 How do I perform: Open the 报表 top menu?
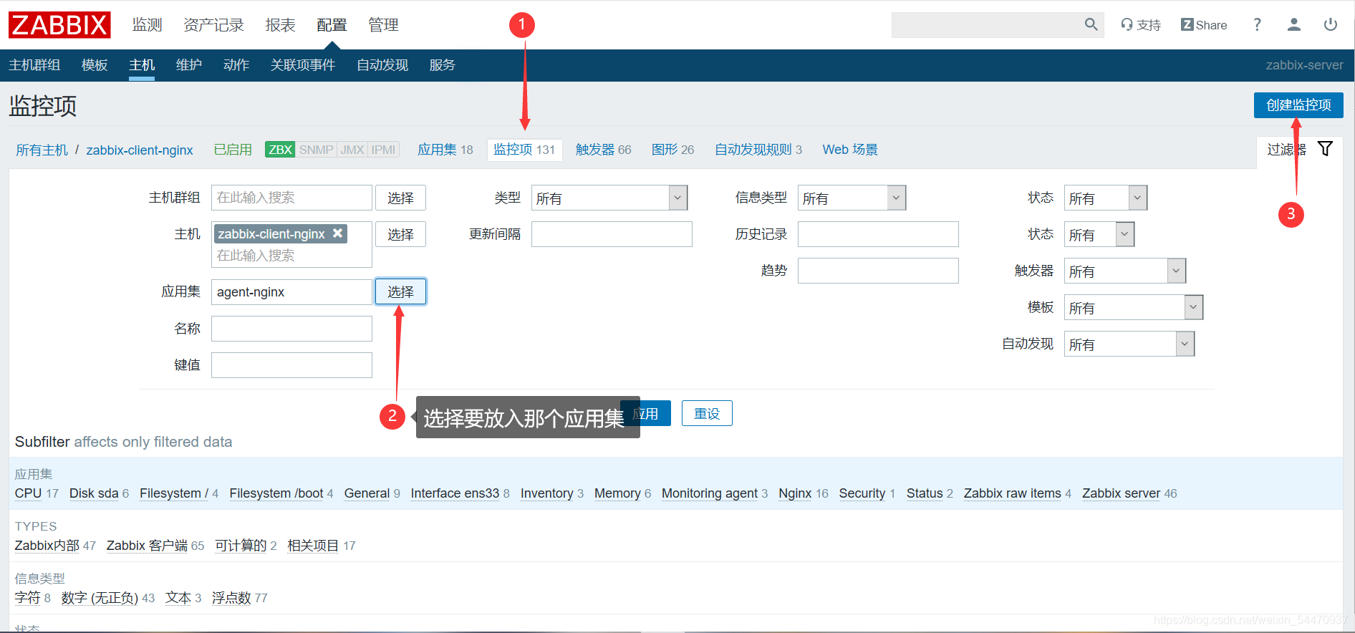[x=280, y=25]
